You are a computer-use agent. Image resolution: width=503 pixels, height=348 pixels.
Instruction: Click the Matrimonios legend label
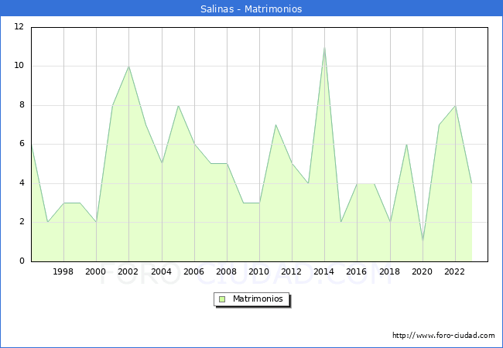pyautogui.click(x=258, y=299)
